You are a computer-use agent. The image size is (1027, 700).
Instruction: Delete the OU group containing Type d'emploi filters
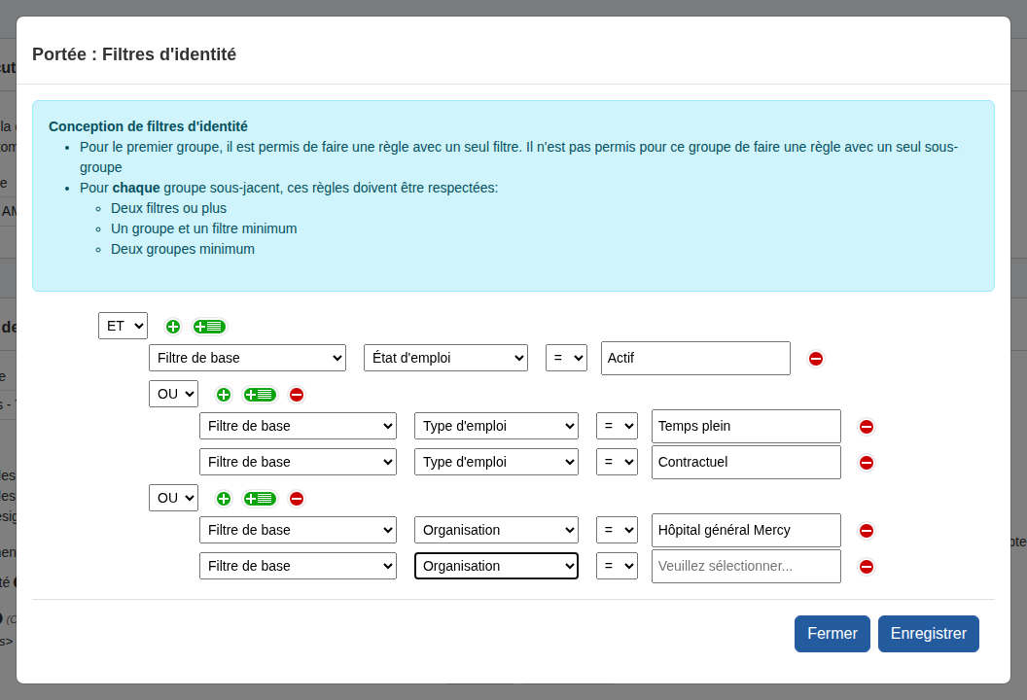[297, 394]
